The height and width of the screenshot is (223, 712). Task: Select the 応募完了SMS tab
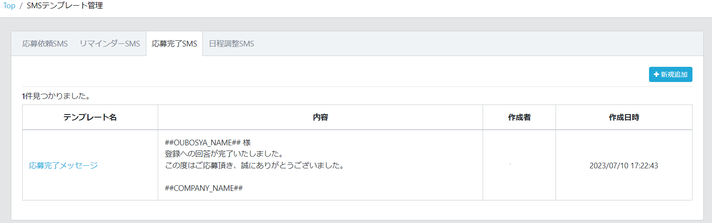(174, 44)
